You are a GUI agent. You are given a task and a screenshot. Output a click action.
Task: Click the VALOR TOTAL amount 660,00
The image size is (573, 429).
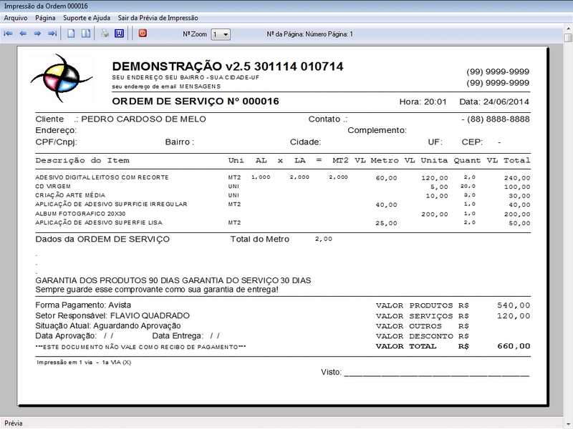pos(514,346)
